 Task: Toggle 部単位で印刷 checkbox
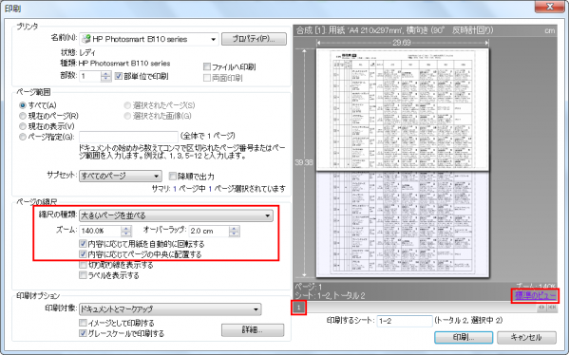pos(119,76)
